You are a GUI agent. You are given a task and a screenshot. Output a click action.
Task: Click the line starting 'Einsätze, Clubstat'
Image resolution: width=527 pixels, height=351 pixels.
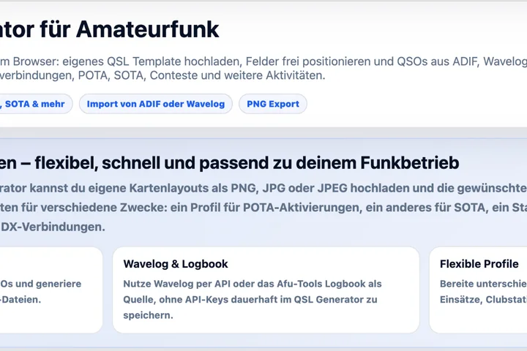pyautogui.click(x=483, y=300)
